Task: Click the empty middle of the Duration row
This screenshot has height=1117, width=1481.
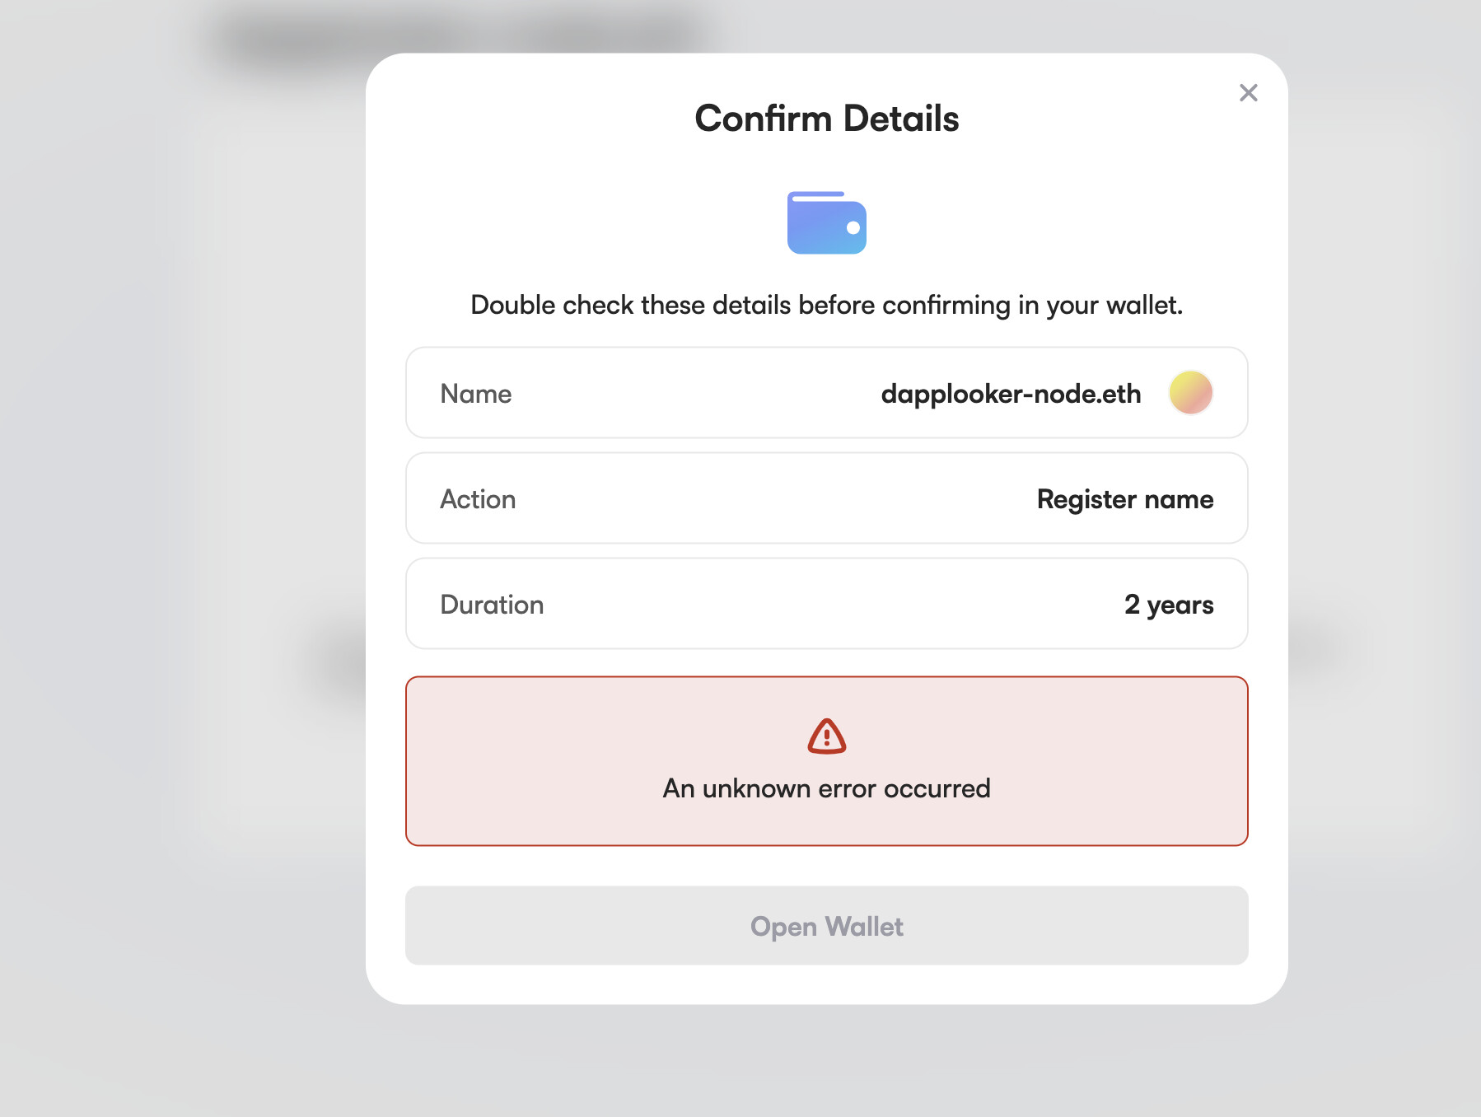Action: [x=832, y=604]
